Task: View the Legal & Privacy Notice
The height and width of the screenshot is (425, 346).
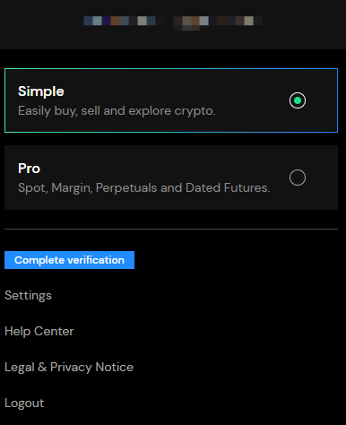Action: (69, 367)
